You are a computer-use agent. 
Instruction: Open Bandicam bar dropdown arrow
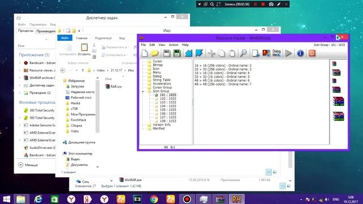199,4
